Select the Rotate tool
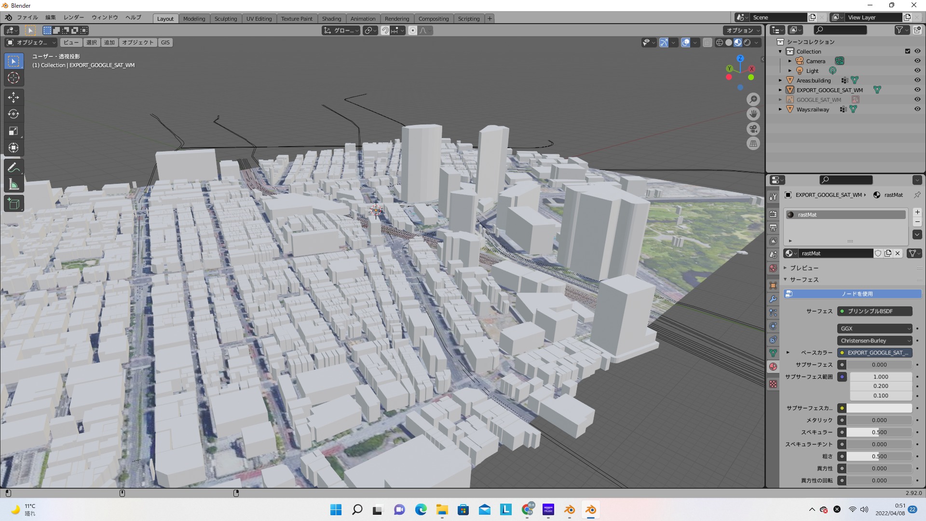 pos(14,114)
